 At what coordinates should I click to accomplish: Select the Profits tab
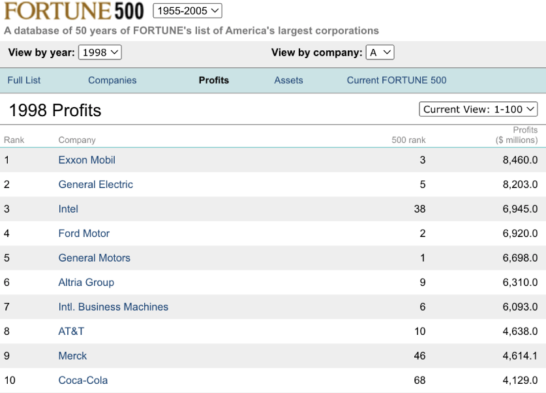[214, 80]
